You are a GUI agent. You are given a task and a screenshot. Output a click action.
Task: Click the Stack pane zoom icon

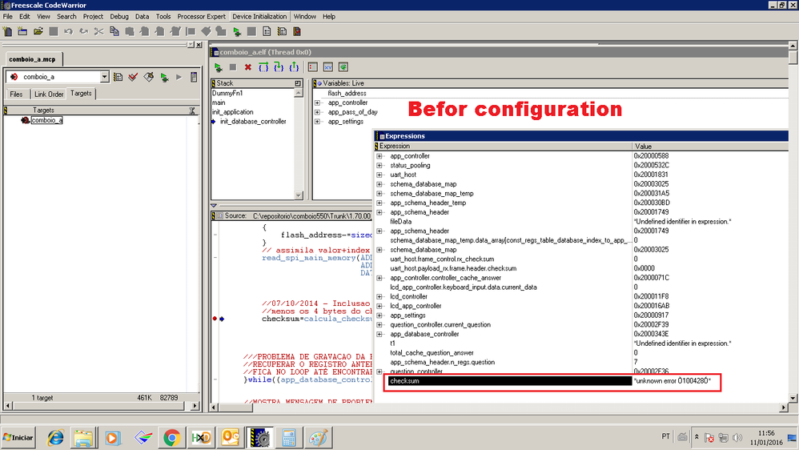coord(298,83)
